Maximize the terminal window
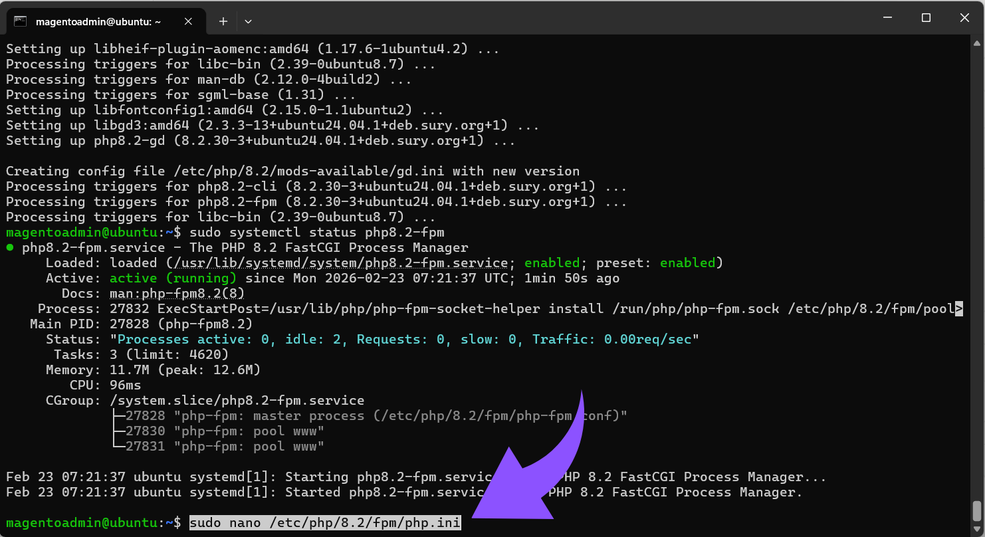 pyautogui.click(x=926, y=17)
